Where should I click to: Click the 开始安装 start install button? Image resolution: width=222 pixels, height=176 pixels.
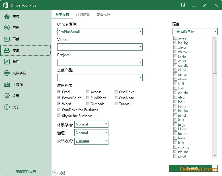pos(190,168)
